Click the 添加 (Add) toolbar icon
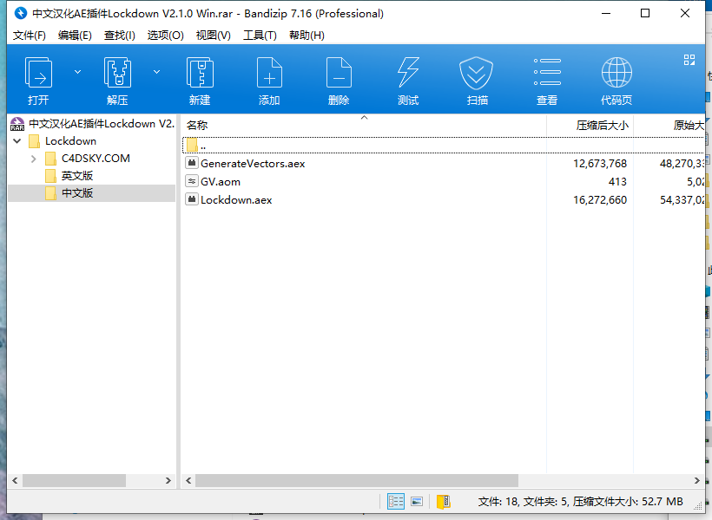This screenshot has width=712, height=520. coord(269,72)
